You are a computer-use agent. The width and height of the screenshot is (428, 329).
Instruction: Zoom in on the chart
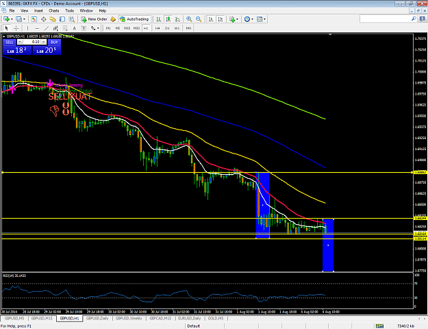coord(189,19)
